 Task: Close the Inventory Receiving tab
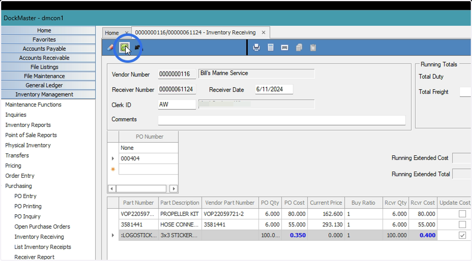point(264,33)
